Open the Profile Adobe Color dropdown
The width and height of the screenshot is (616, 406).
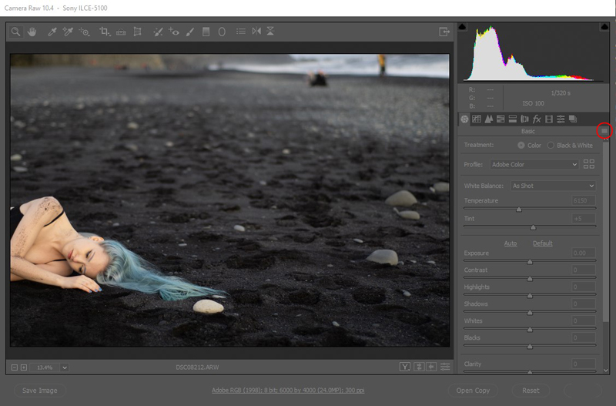coord(534,164)
